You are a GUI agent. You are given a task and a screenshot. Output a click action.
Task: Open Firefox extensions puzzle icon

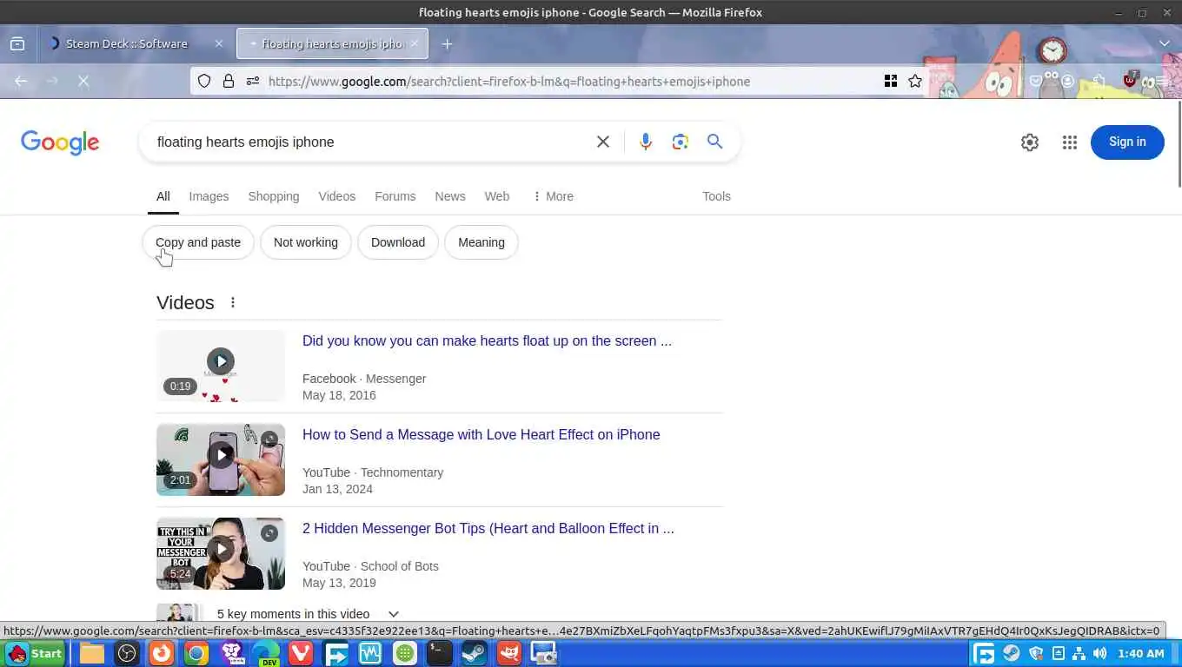[x=1099, y=81]
